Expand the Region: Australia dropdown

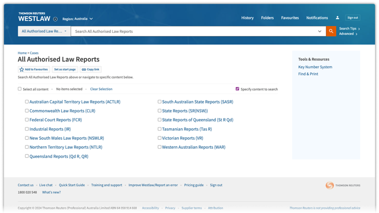(x=78, y=19)
